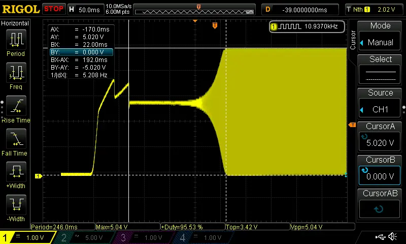Viewport: 406px width, 244px height.
Task: Click the orange trigger position marker
Action: pos(215,25)
